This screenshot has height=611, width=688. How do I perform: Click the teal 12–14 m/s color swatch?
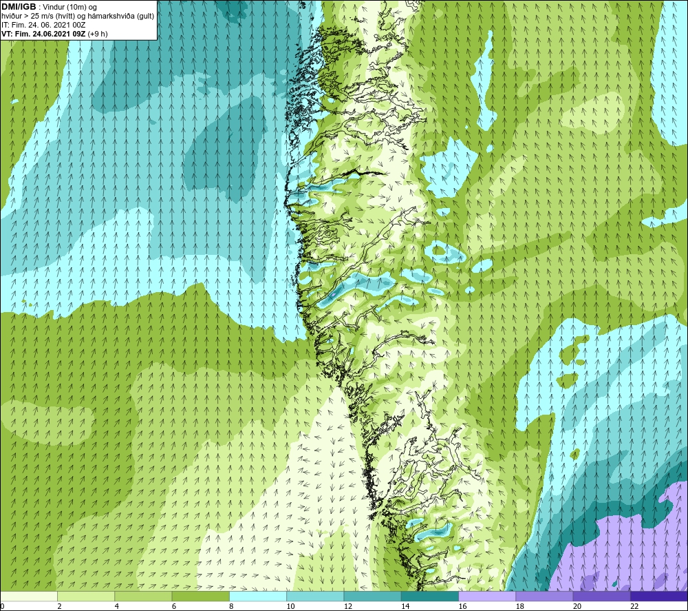[372, 596]
